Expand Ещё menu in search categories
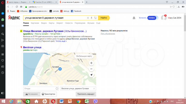 coord(98,23)
